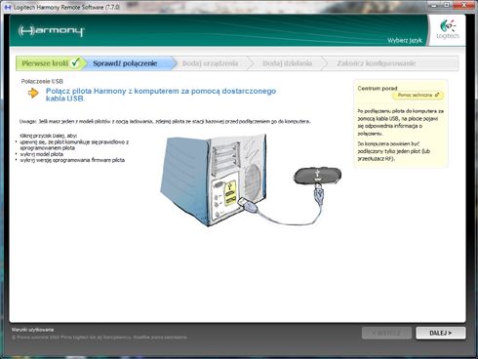Click the Połączenie USB heading text
The width and height of the screenshot is (478, 359).
42,81
